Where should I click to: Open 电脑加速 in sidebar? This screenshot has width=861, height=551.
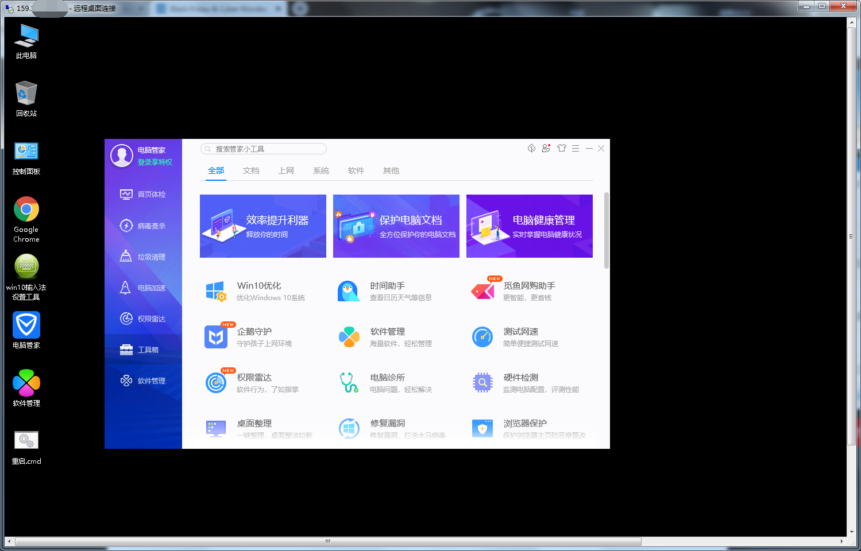(x=143, y=288)
